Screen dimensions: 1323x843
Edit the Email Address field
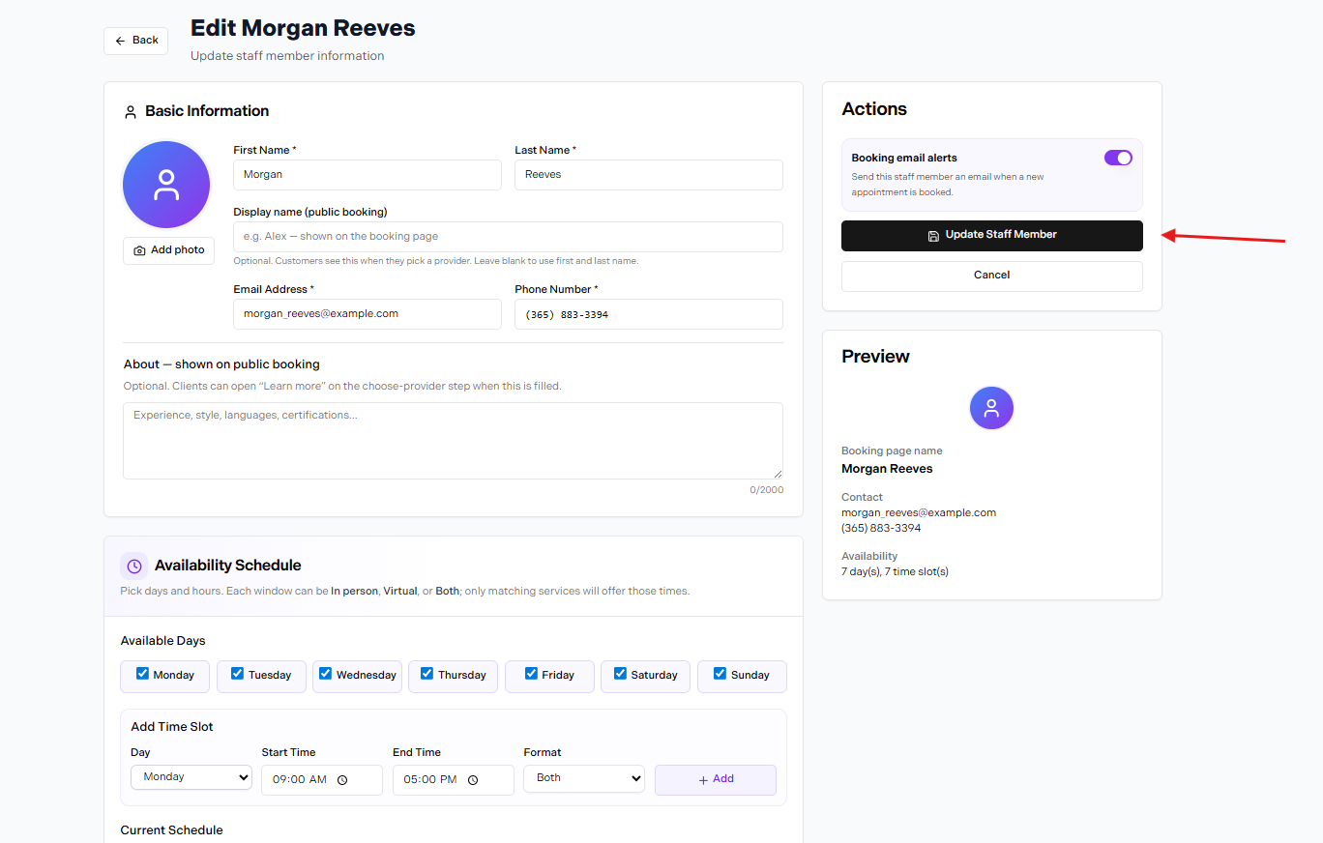click(x=367, y=314)
